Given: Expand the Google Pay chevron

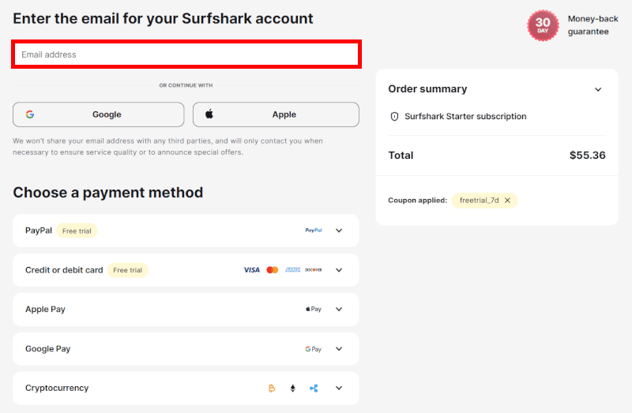Looking at the screenshot, I should [339, 349].
